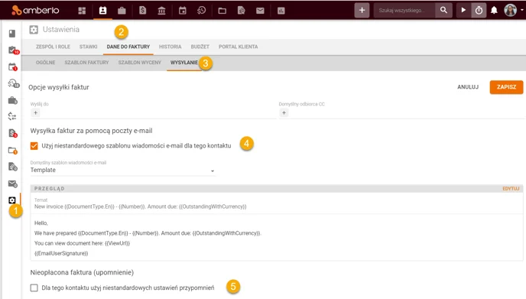This screenshot has width=526, height=299.
Task: Open the stopwatch timer icon
Action: pyautogui.click(x=479, y=11)
